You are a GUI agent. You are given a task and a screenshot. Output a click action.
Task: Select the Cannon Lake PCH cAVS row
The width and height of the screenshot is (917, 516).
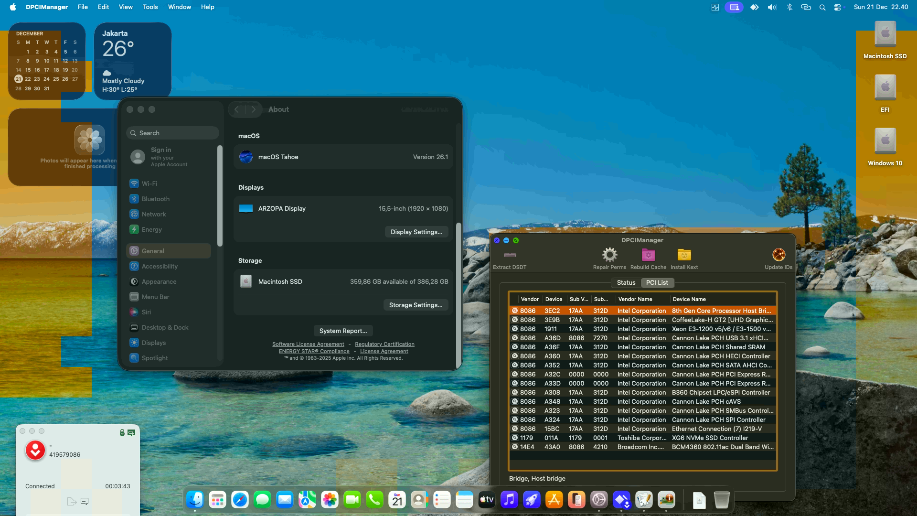(643, 401)
